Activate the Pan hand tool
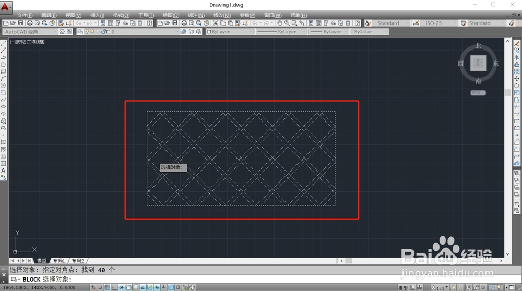The width and height of the screenshot is (522, 291). coord(279,23)
